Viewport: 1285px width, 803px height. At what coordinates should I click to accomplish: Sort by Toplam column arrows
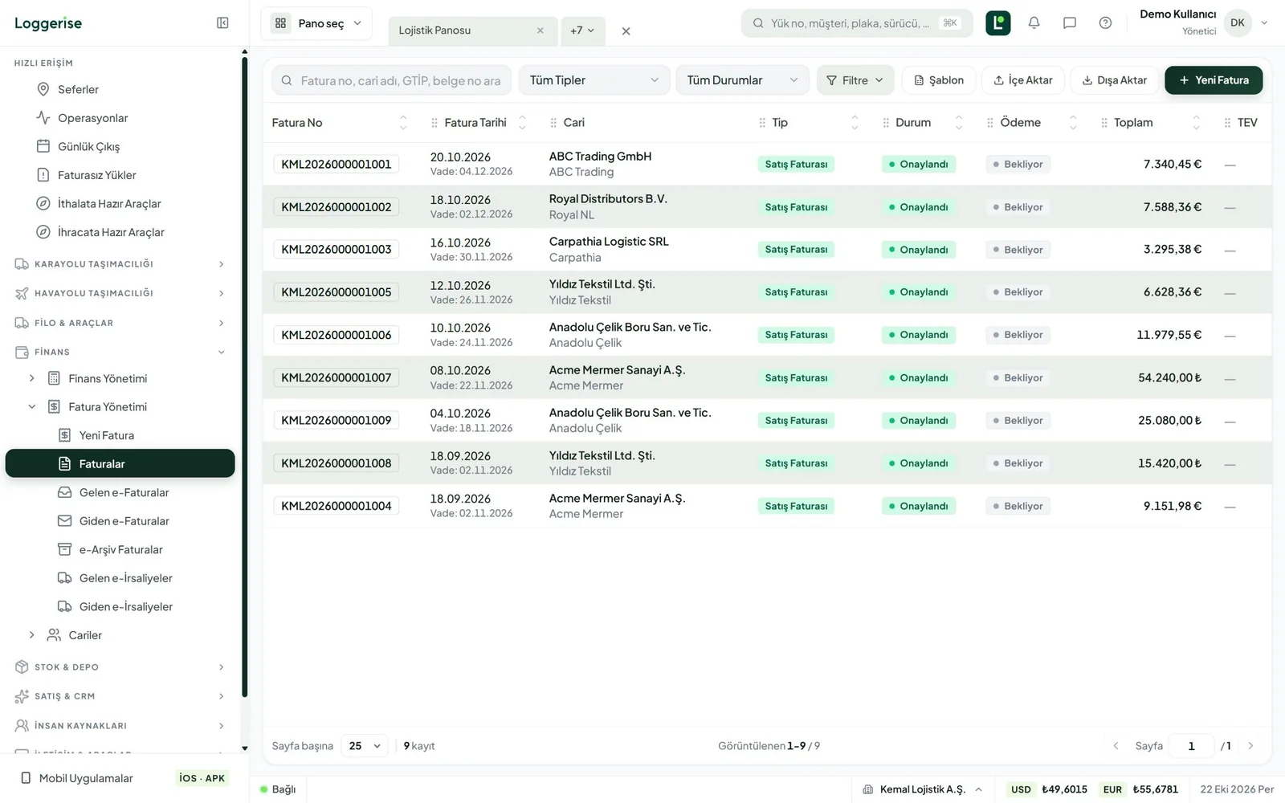(x=1196, y=123)
